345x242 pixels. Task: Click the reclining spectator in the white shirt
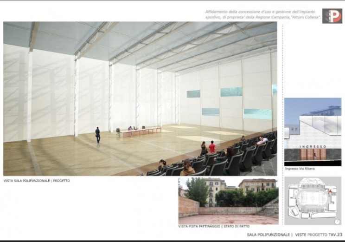(x=262, y=139)
